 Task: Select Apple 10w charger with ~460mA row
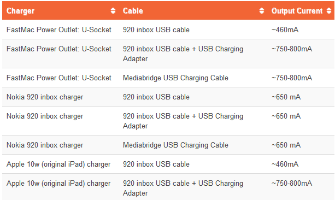point(58,164)
